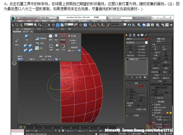Select element sub-object cube icon
The height and width of the screenshot is (135, 183).
(142, 86)
